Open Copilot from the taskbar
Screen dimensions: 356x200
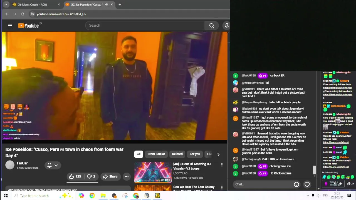(81, 196)
